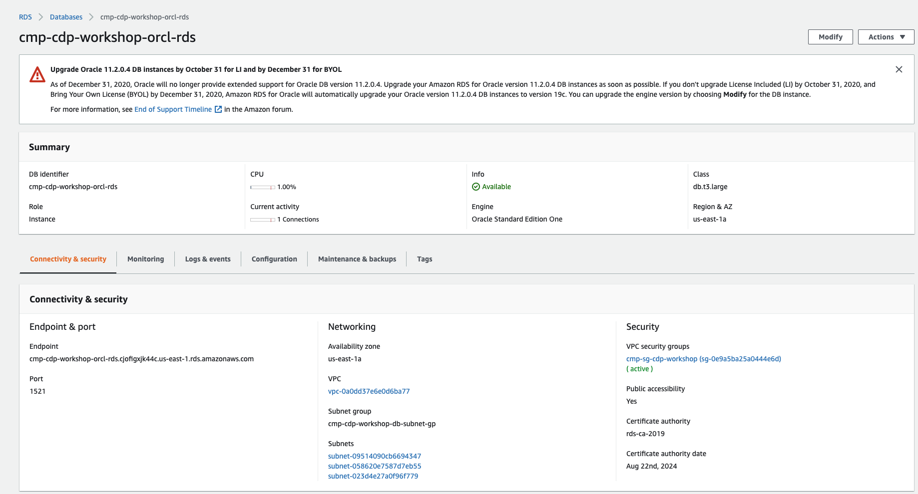The height and width of the screenshot is (494, 918).
Task: Select the Configuration tab
Action: (274, 259)
